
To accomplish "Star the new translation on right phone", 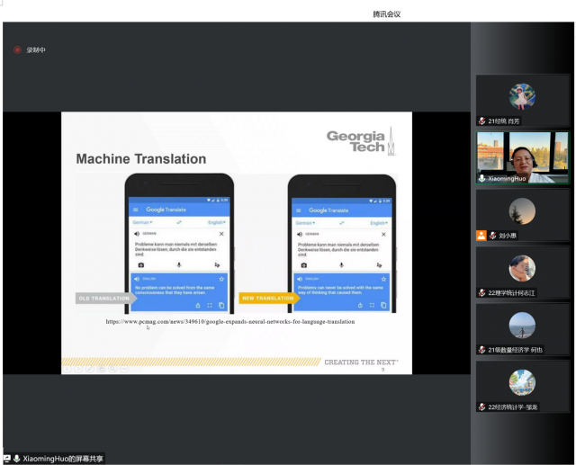I will tap(383, 279).
